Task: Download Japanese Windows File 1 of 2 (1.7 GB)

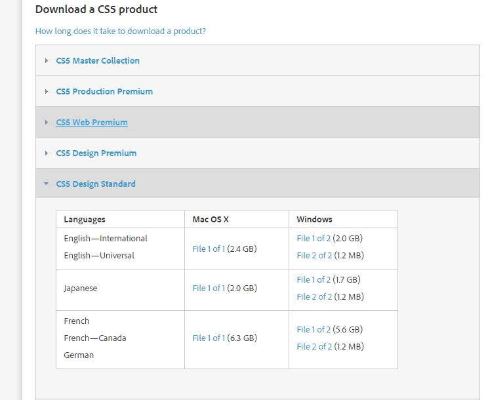Action: click(x=314, y=279)
